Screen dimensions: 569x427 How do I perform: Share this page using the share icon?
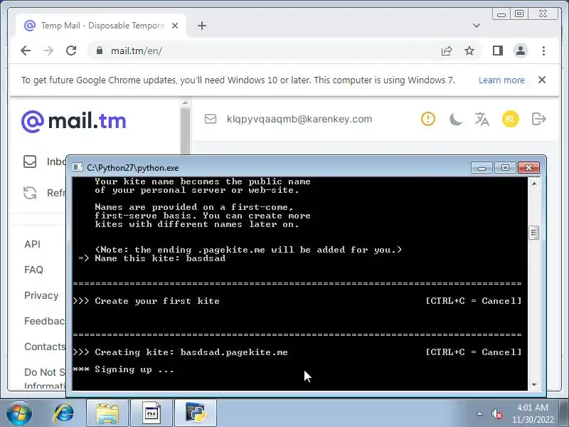447,51
